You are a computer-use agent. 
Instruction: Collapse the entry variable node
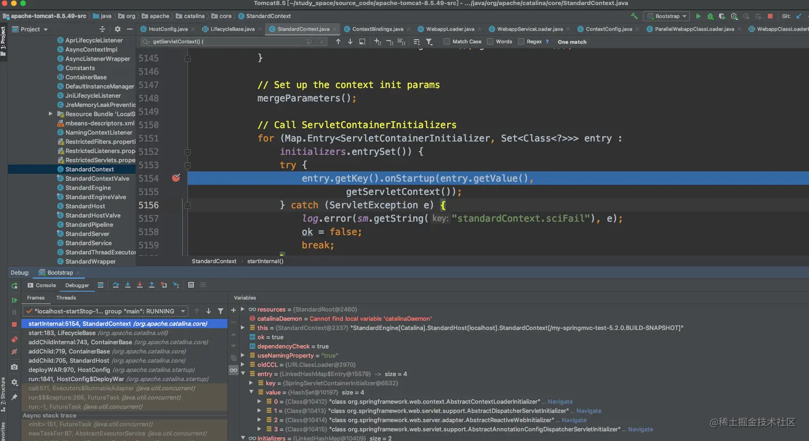point(242,374)
